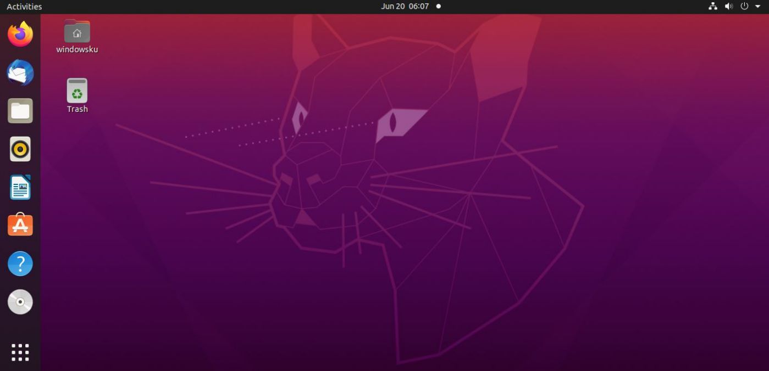769x371 pixels.
Task: Open the Files manager in the dock
Action: tap(20, 111)
